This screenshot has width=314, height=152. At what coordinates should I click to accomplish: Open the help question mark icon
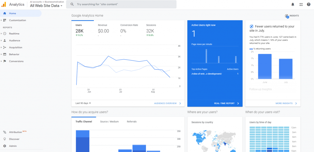pos(308,4)
